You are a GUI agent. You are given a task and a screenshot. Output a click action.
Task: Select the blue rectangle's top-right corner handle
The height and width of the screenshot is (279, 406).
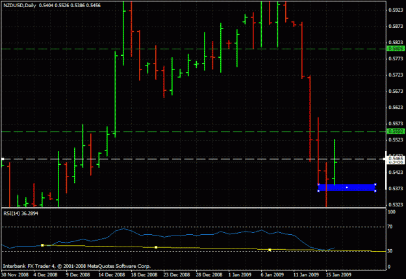point(375,185)
